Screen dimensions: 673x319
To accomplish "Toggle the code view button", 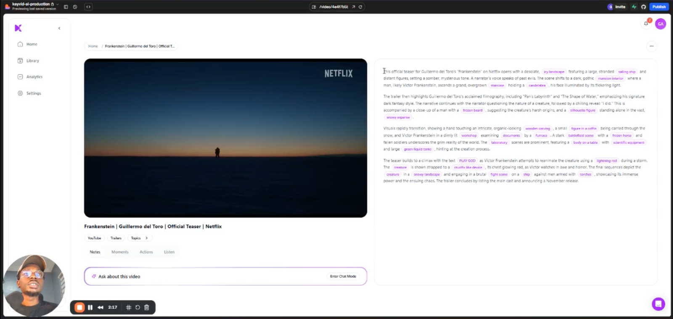I will 88,7.
